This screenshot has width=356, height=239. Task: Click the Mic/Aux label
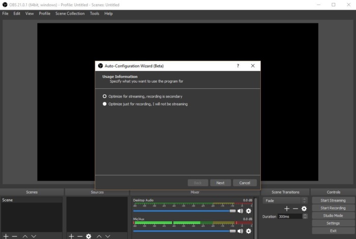click(x=138, y=219)
